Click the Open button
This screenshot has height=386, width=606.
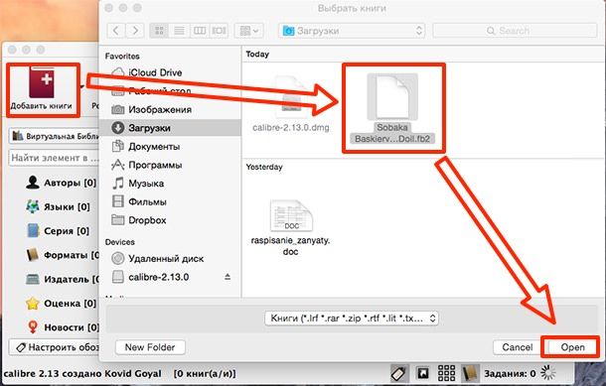point(572,347)
